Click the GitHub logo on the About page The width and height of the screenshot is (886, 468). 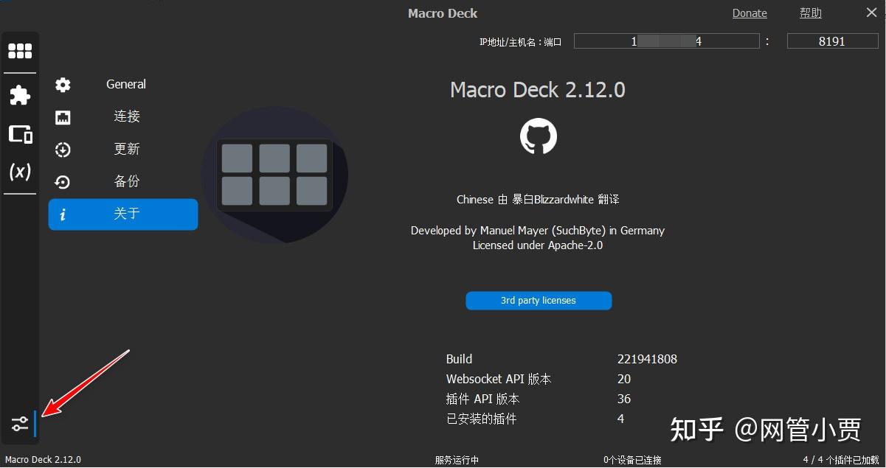click(x=539, y=136)
